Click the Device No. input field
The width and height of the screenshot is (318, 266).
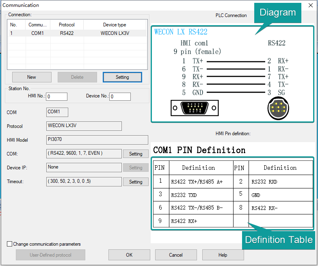click(120, 97)
